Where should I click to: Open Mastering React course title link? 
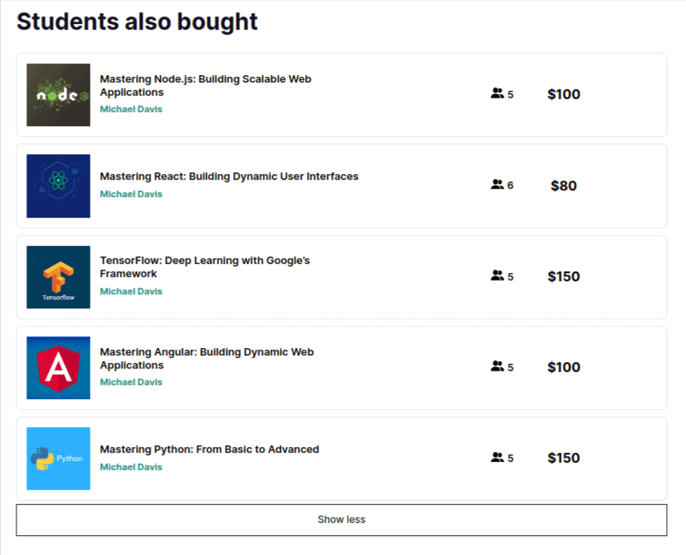point(228,176)
